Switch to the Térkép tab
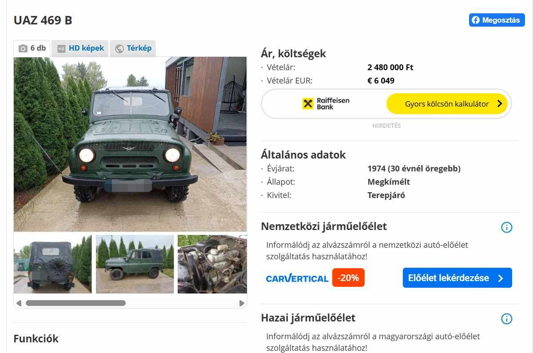The image size is (533, 353). coord(133,48)
